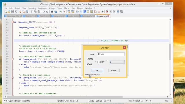The width and height of the screenshot is (185, 104).
Task: Save current recorded macro icon
Action: 121,12
